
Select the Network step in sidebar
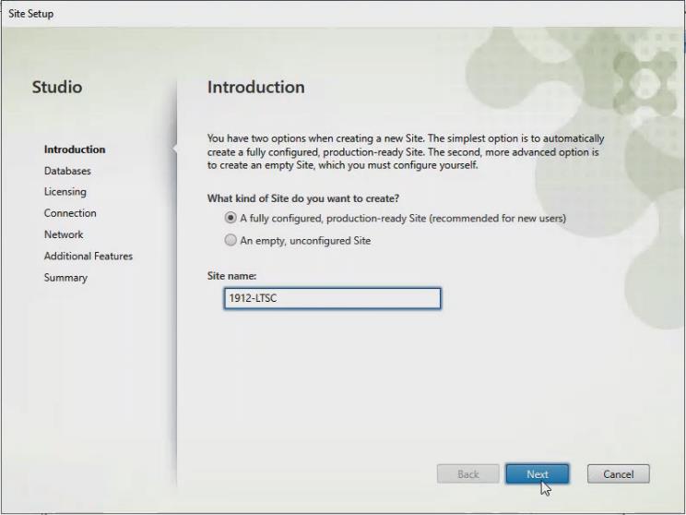(64, 234)
